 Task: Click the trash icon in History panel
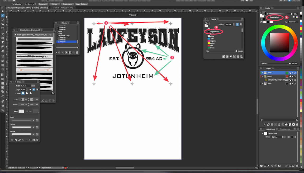[77, 53]
